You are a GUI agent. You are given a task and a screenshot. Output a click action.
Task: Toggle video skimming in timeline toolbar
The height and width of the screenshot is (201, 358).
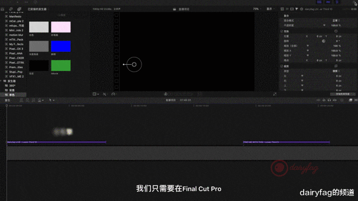(x=318, y=100)
